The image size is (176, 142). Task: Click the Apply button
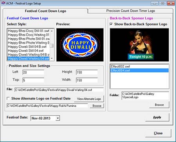pyautogui.click(x=157, y=117)
